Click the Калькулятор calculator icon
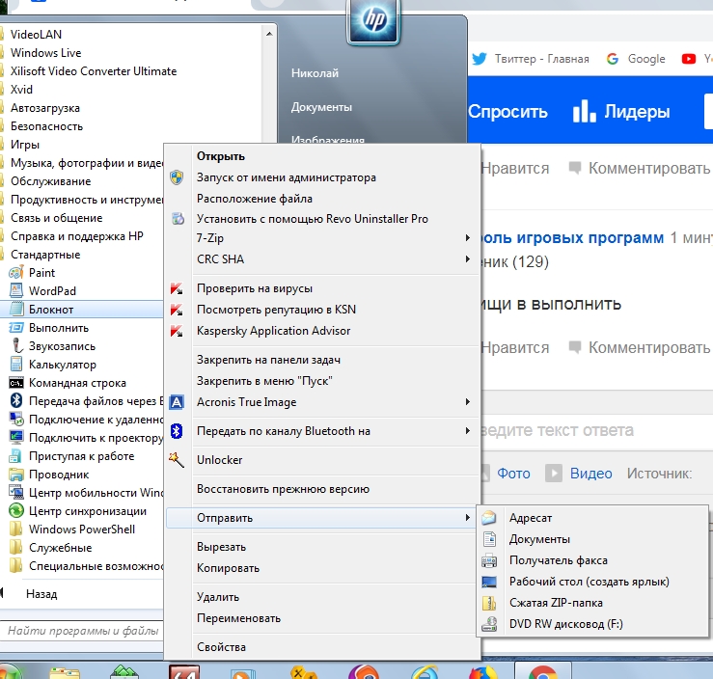The width and height of the screenshot is (713, 679). 16,364
